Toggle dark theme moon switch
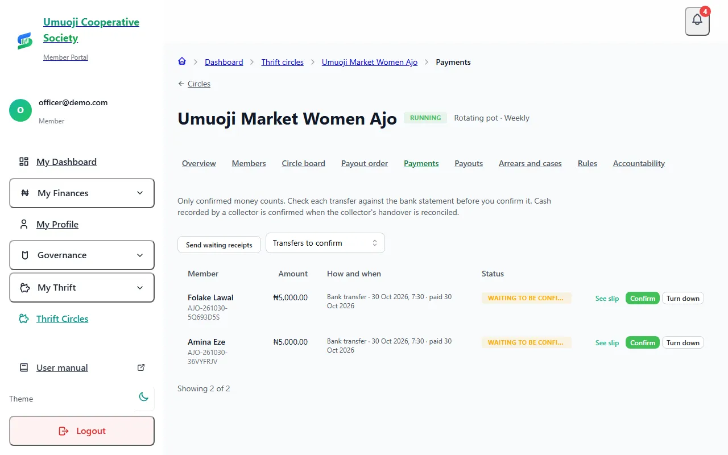728x455 pixels. point(144,397)
